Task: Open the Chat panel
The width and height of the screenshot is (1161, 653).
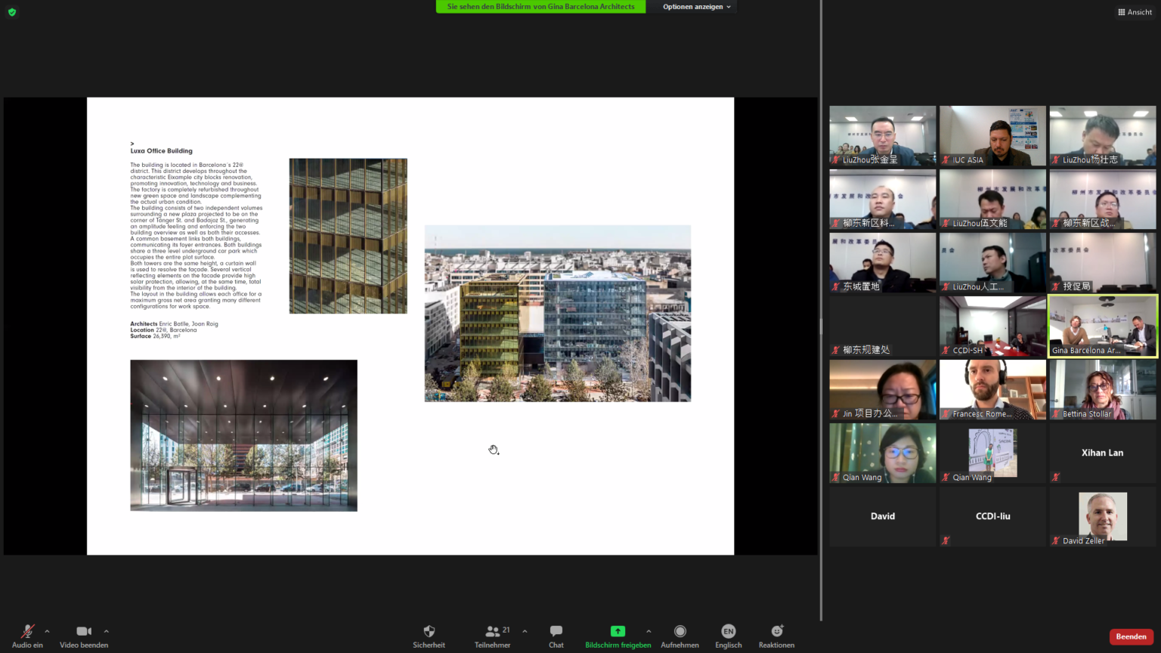Action: pyautogui.click(x=556, y=632)
